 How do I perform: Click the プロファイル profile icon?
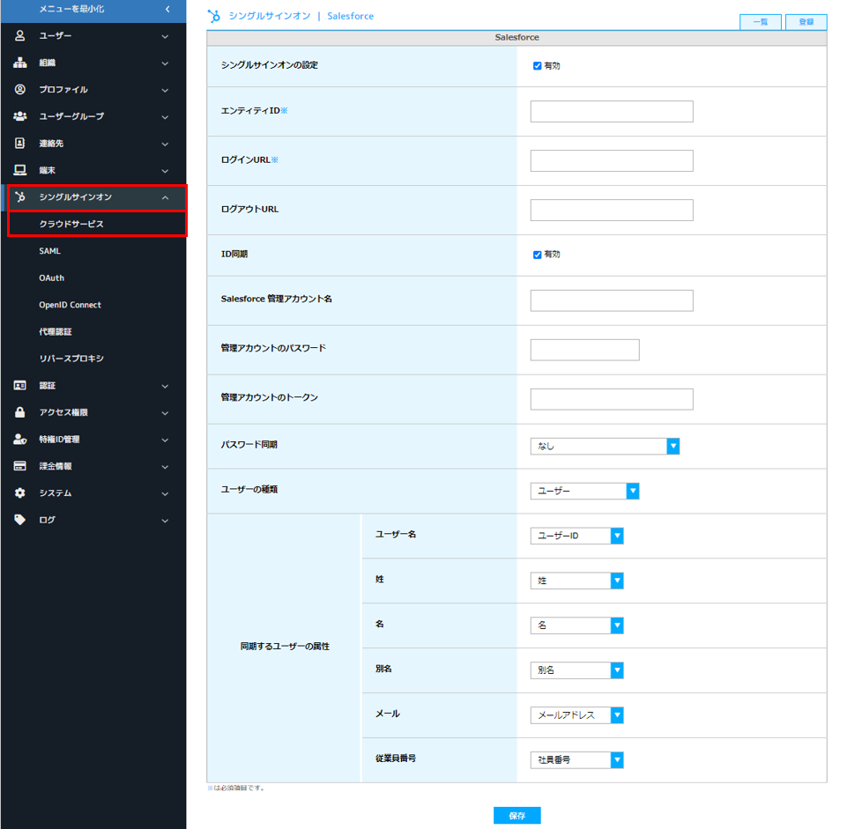[20, 90]
